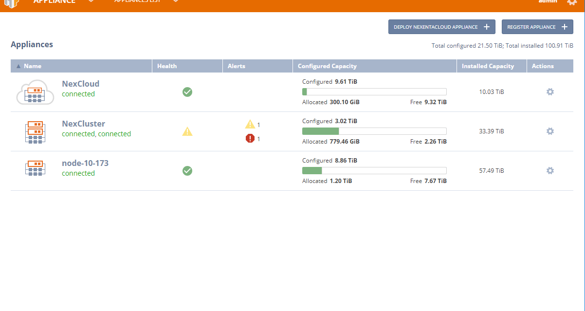This screenshot has height=311, width=585.
Task: Sort the table by Name column
Action: coord(33,66)
